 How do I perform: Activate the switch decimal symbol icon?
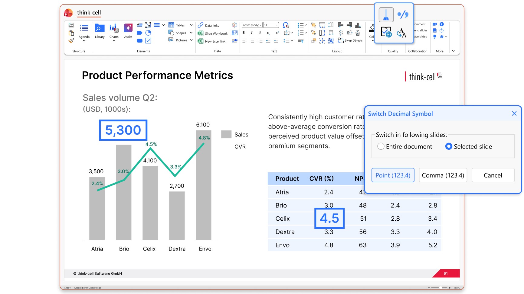(x=403, y=14)
